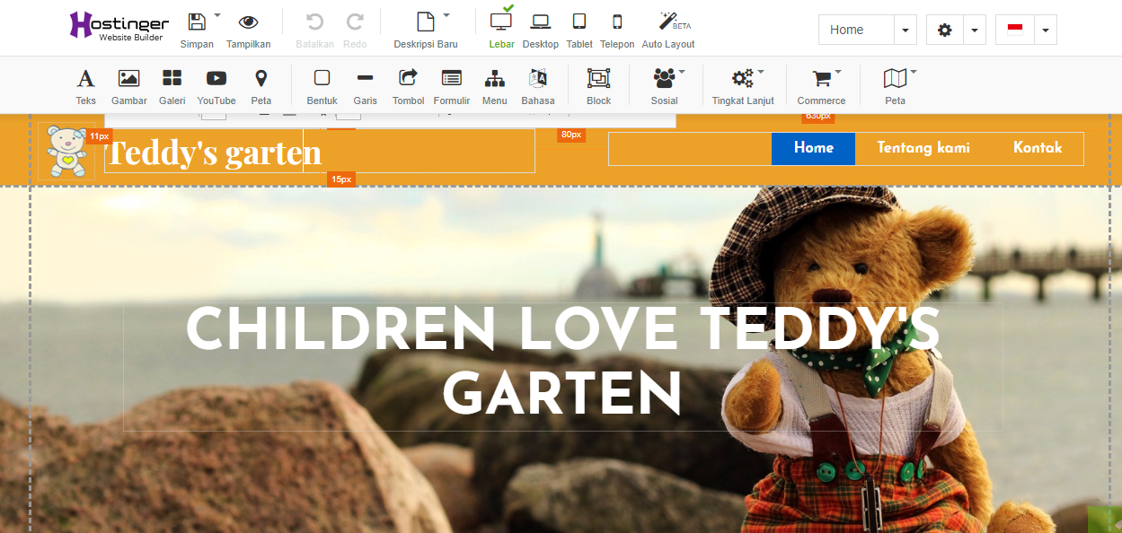Open the Commerce cart tools
The height and width of the screenshot is (533, 1122).
pos(821,86)
